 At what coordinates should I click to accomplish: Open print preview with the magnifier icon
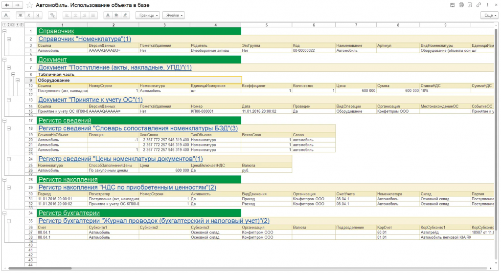pyautogui.click(x=470, y=5)
